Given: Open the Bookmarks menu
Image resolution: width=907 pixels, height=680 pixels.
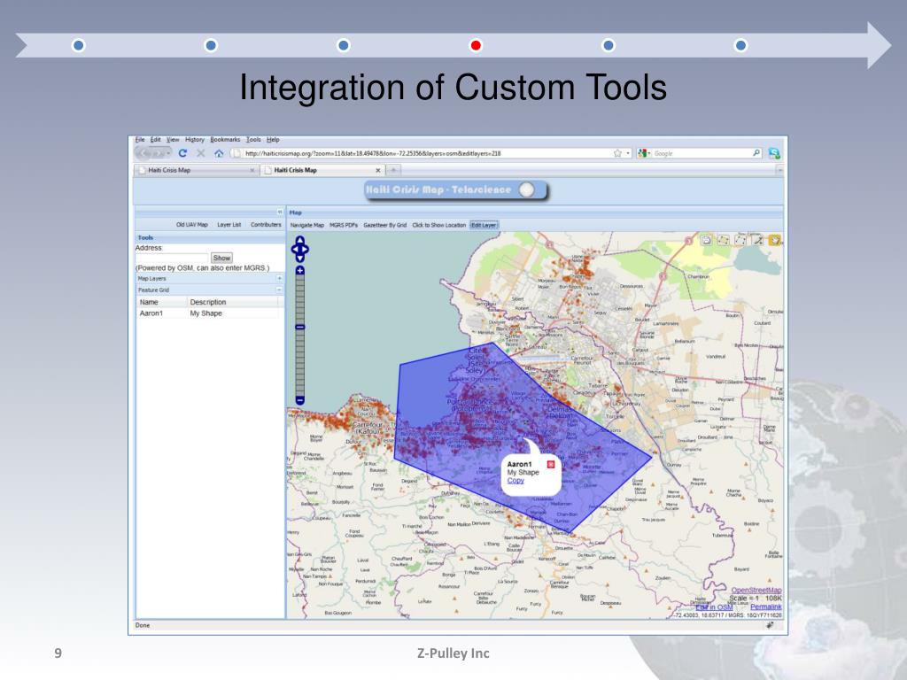Looking at the screenshot, I should click(x=225, y=139).
